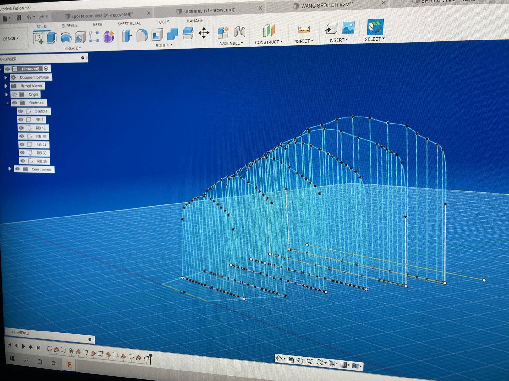
Task: Toggle visibility of RIB 36 sketch
Action: point(23,161)
